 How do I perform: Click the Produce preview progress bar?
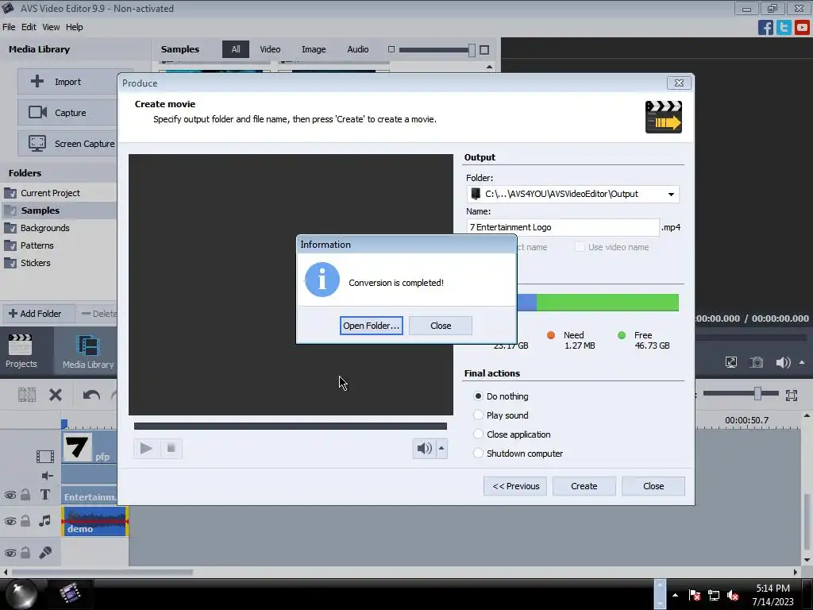[291, 426]
